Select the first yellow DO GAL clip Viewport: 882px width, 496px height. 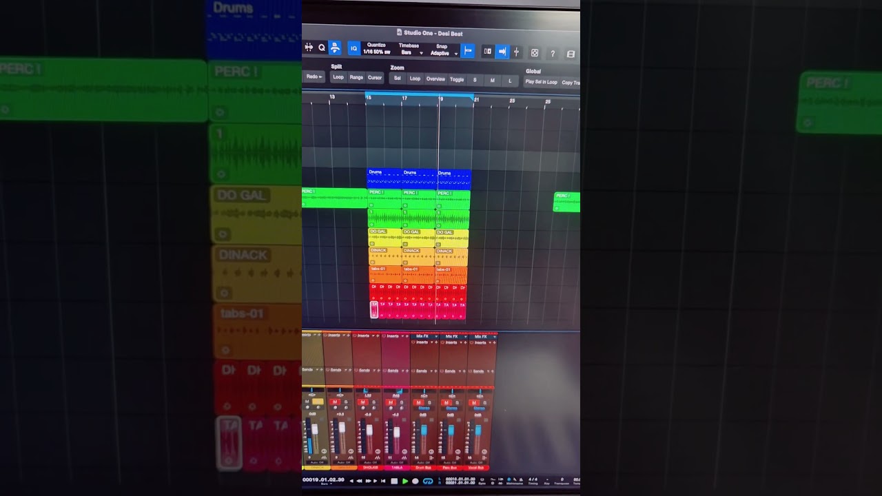pos(384,238)
